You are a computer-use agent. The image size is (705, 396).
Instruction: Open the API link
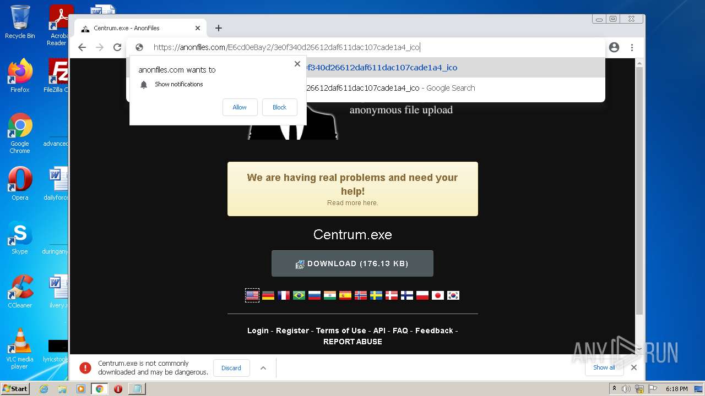coord(379,331)
